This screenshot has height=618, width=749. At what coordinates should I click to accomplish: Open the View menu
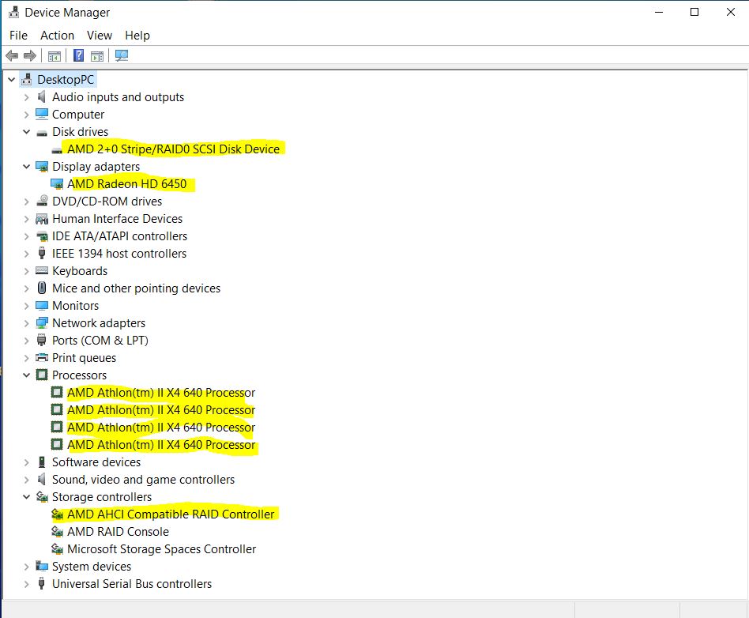(100, 36)
